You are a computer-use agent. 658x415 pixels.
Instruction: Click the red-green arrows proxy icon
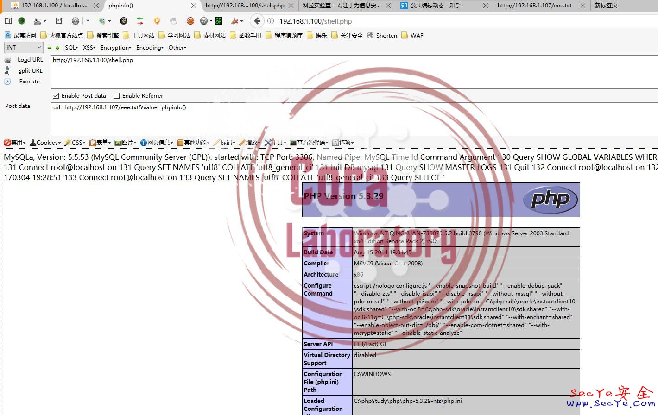pyautogui.click(x=140, y=21)
